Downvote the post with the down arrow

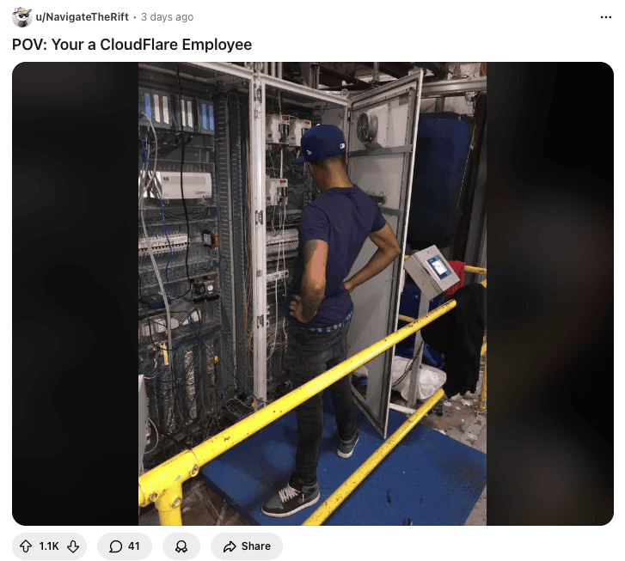pyautogui.click(x=73, y=546)
